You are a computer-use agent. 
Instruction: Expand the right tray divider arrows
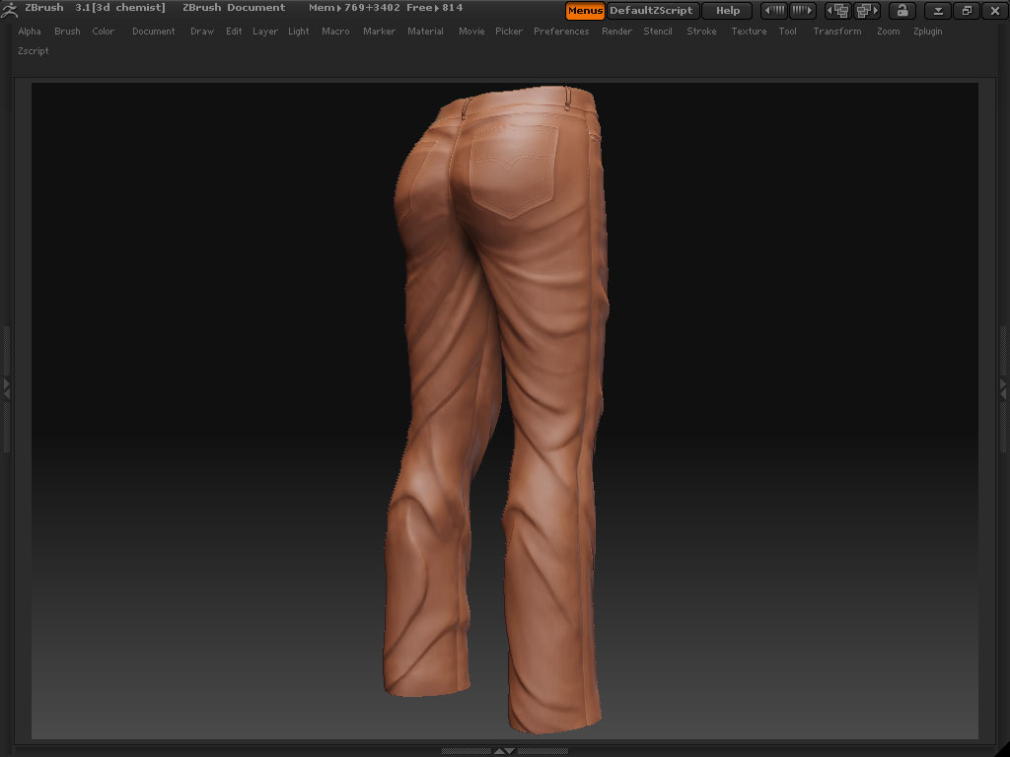pyautogui.click(x=1003, y=388)
